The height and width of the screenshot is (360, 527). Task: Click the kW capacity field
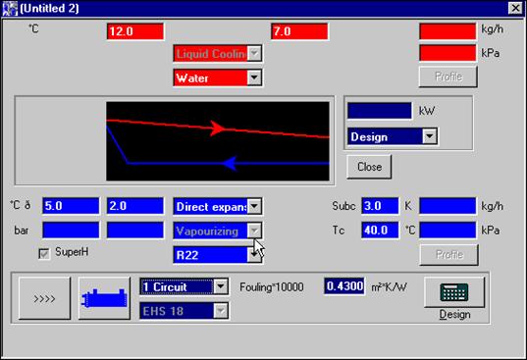coord(380,111)
